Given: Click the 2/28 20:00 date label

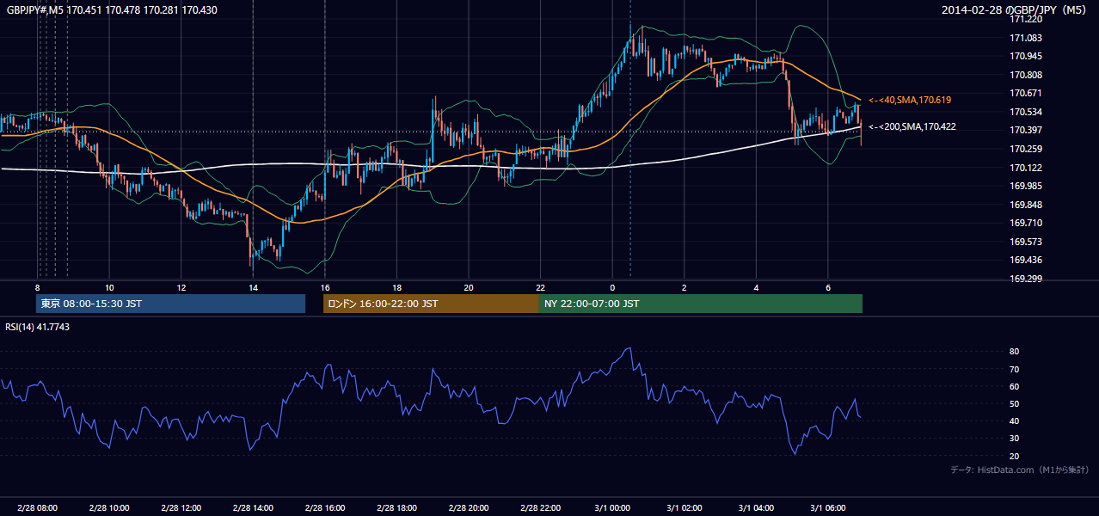Looking at the screenshot, I should (468, 507).
